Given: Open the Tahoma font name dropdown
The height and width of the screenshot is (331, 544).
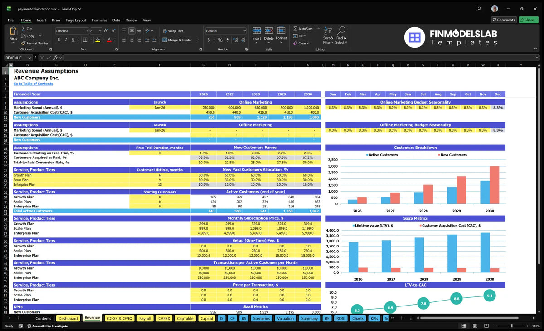Looking at the screenshot, I should (87, 31).
